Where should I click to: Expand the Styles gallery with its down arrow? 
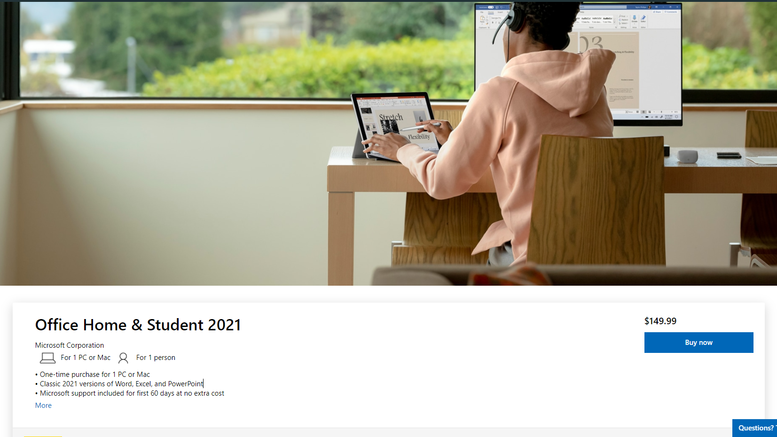pos(614,23)
